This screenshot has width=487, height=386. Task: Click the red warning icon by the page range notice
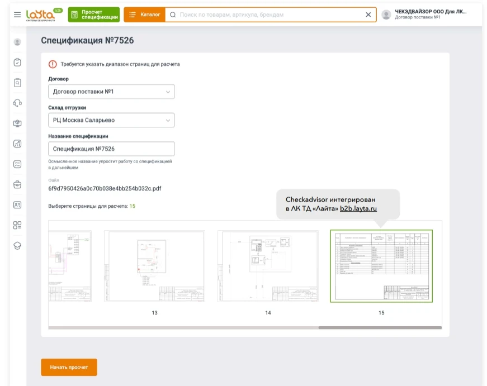pyautogui.click(x=53, y=64)
